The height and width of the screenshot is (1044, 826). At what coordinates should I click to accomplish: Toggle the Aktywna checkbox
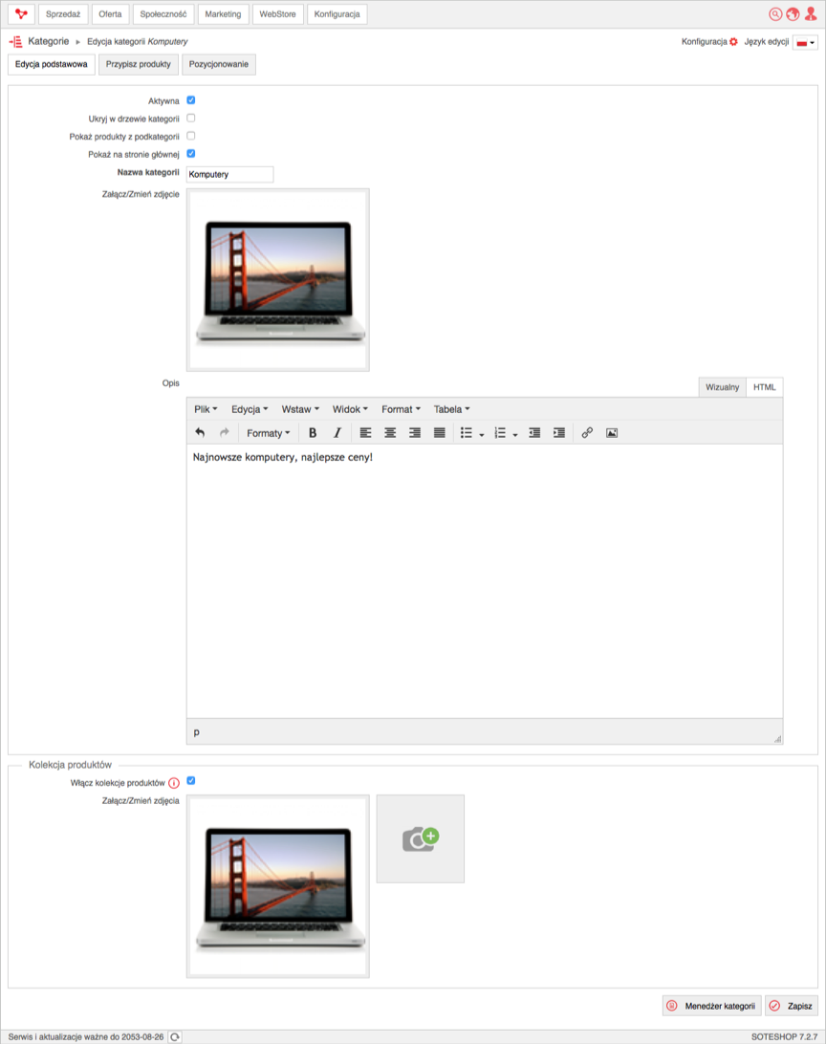(191, 99)
